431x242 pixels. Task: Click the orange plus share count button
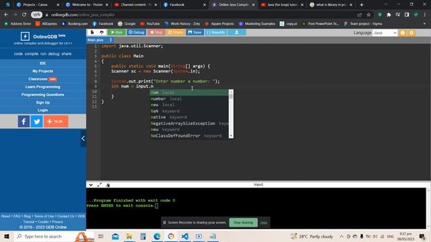pyautogui.click(x=56, y=121)
